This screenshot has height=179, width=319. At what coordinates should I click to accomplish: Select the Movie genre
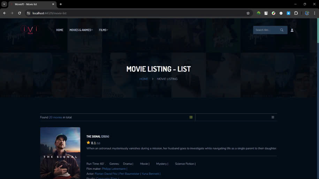point(144,164)
